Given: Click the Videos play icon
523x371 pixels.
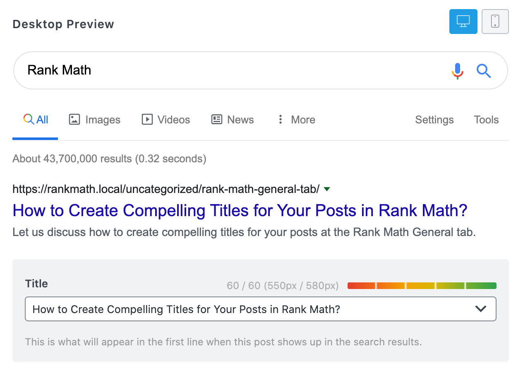Looking at the screenshot, I should 147,120.
